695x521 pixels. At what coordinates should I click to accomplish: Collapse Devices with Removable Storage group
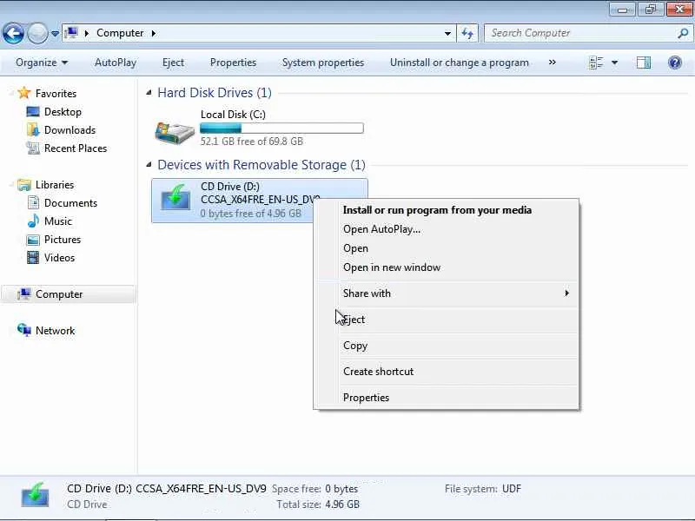click(149, 164)
